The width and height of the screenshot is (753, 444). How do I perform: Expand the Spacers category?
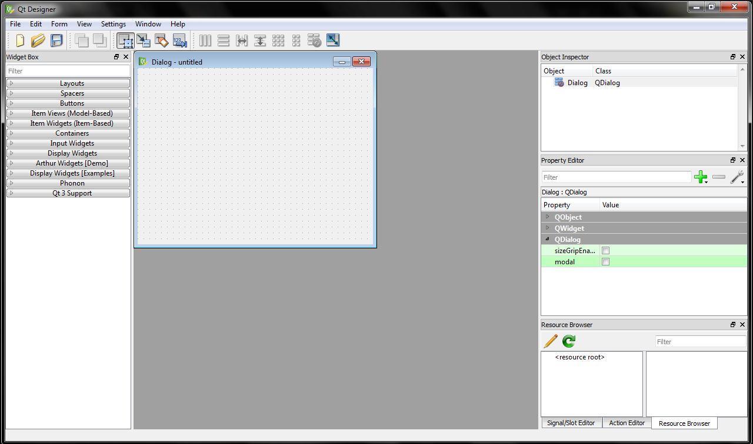click(x=68, y=93)
